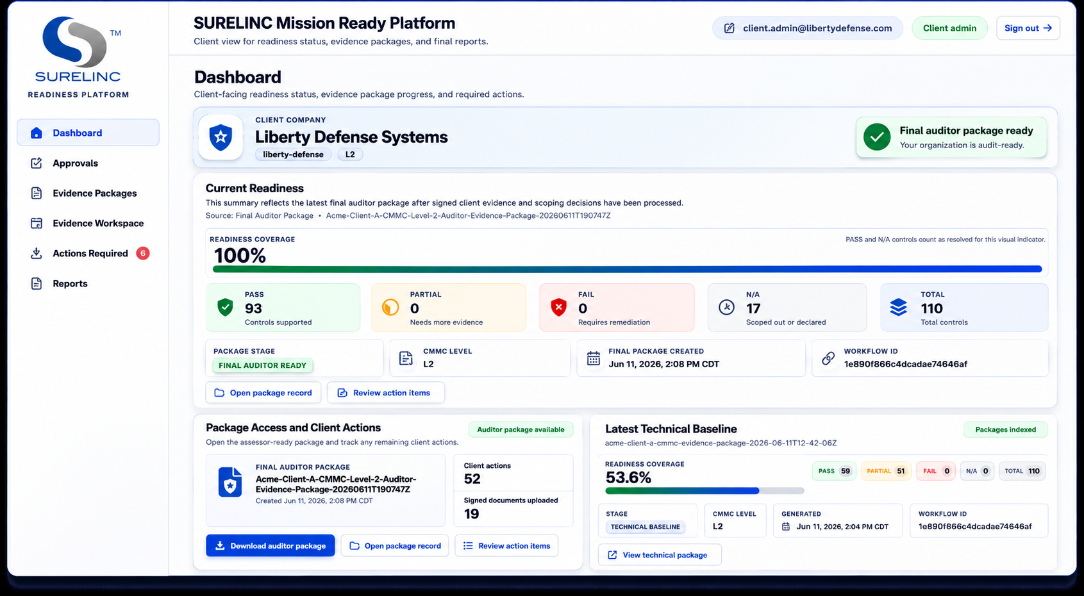The width and height of the screenshot is (1084, 596).
Task: Click the Client admin role badge
Action: [949, 28]
